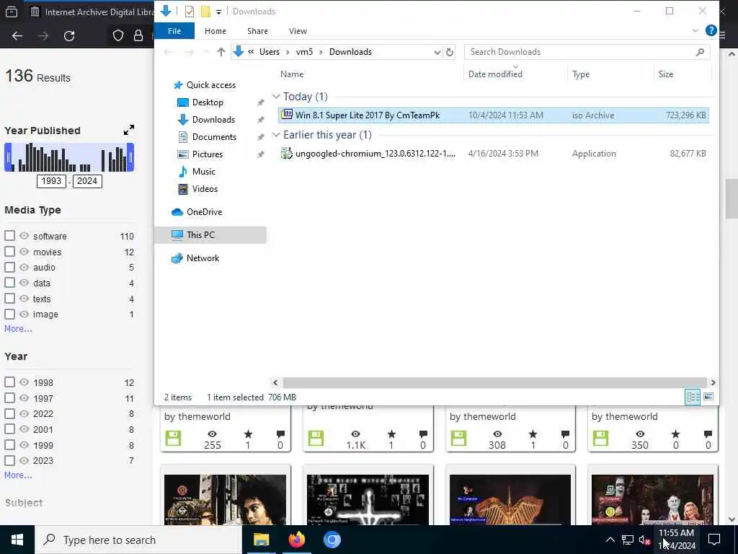
Task: Go up one folder level arrow
Action: click(221, 52)
